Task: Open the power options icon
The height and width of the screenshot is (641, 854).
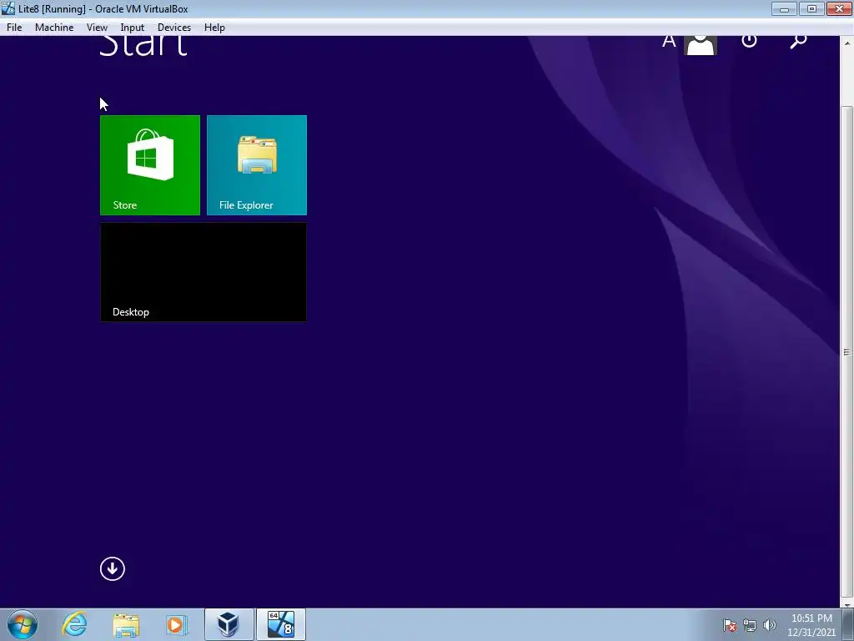Action: click(750, 42)
